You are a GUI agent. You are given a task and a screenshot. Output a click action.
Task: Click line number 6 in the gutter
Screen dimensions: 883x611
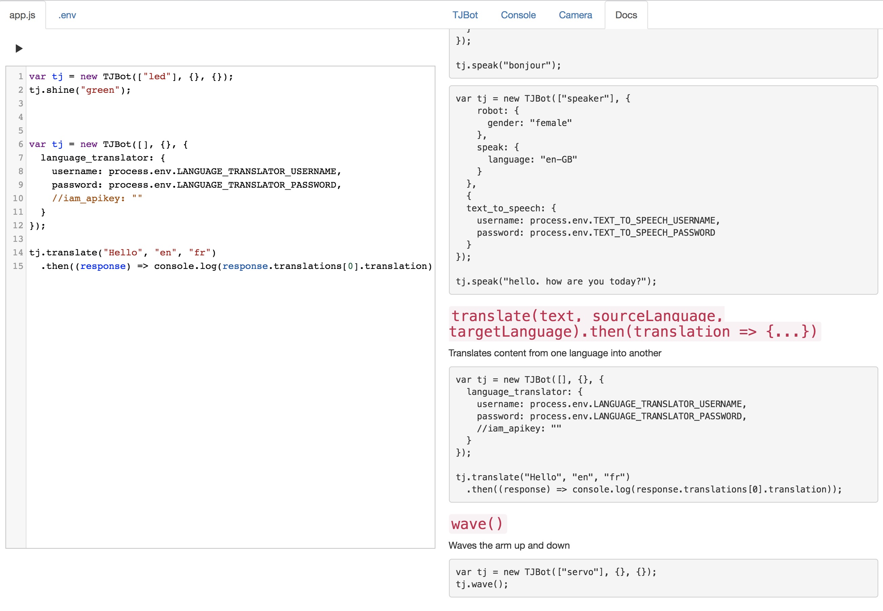(x=21, y=144)
